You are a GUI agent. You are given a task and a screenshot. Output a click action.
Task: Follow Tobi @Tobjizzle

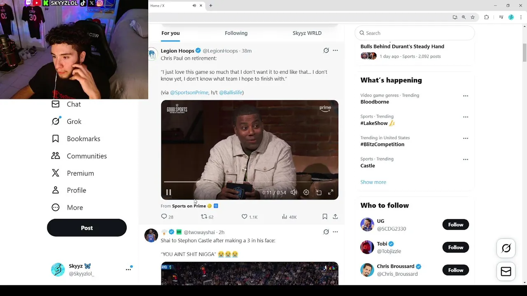[456, 247]
